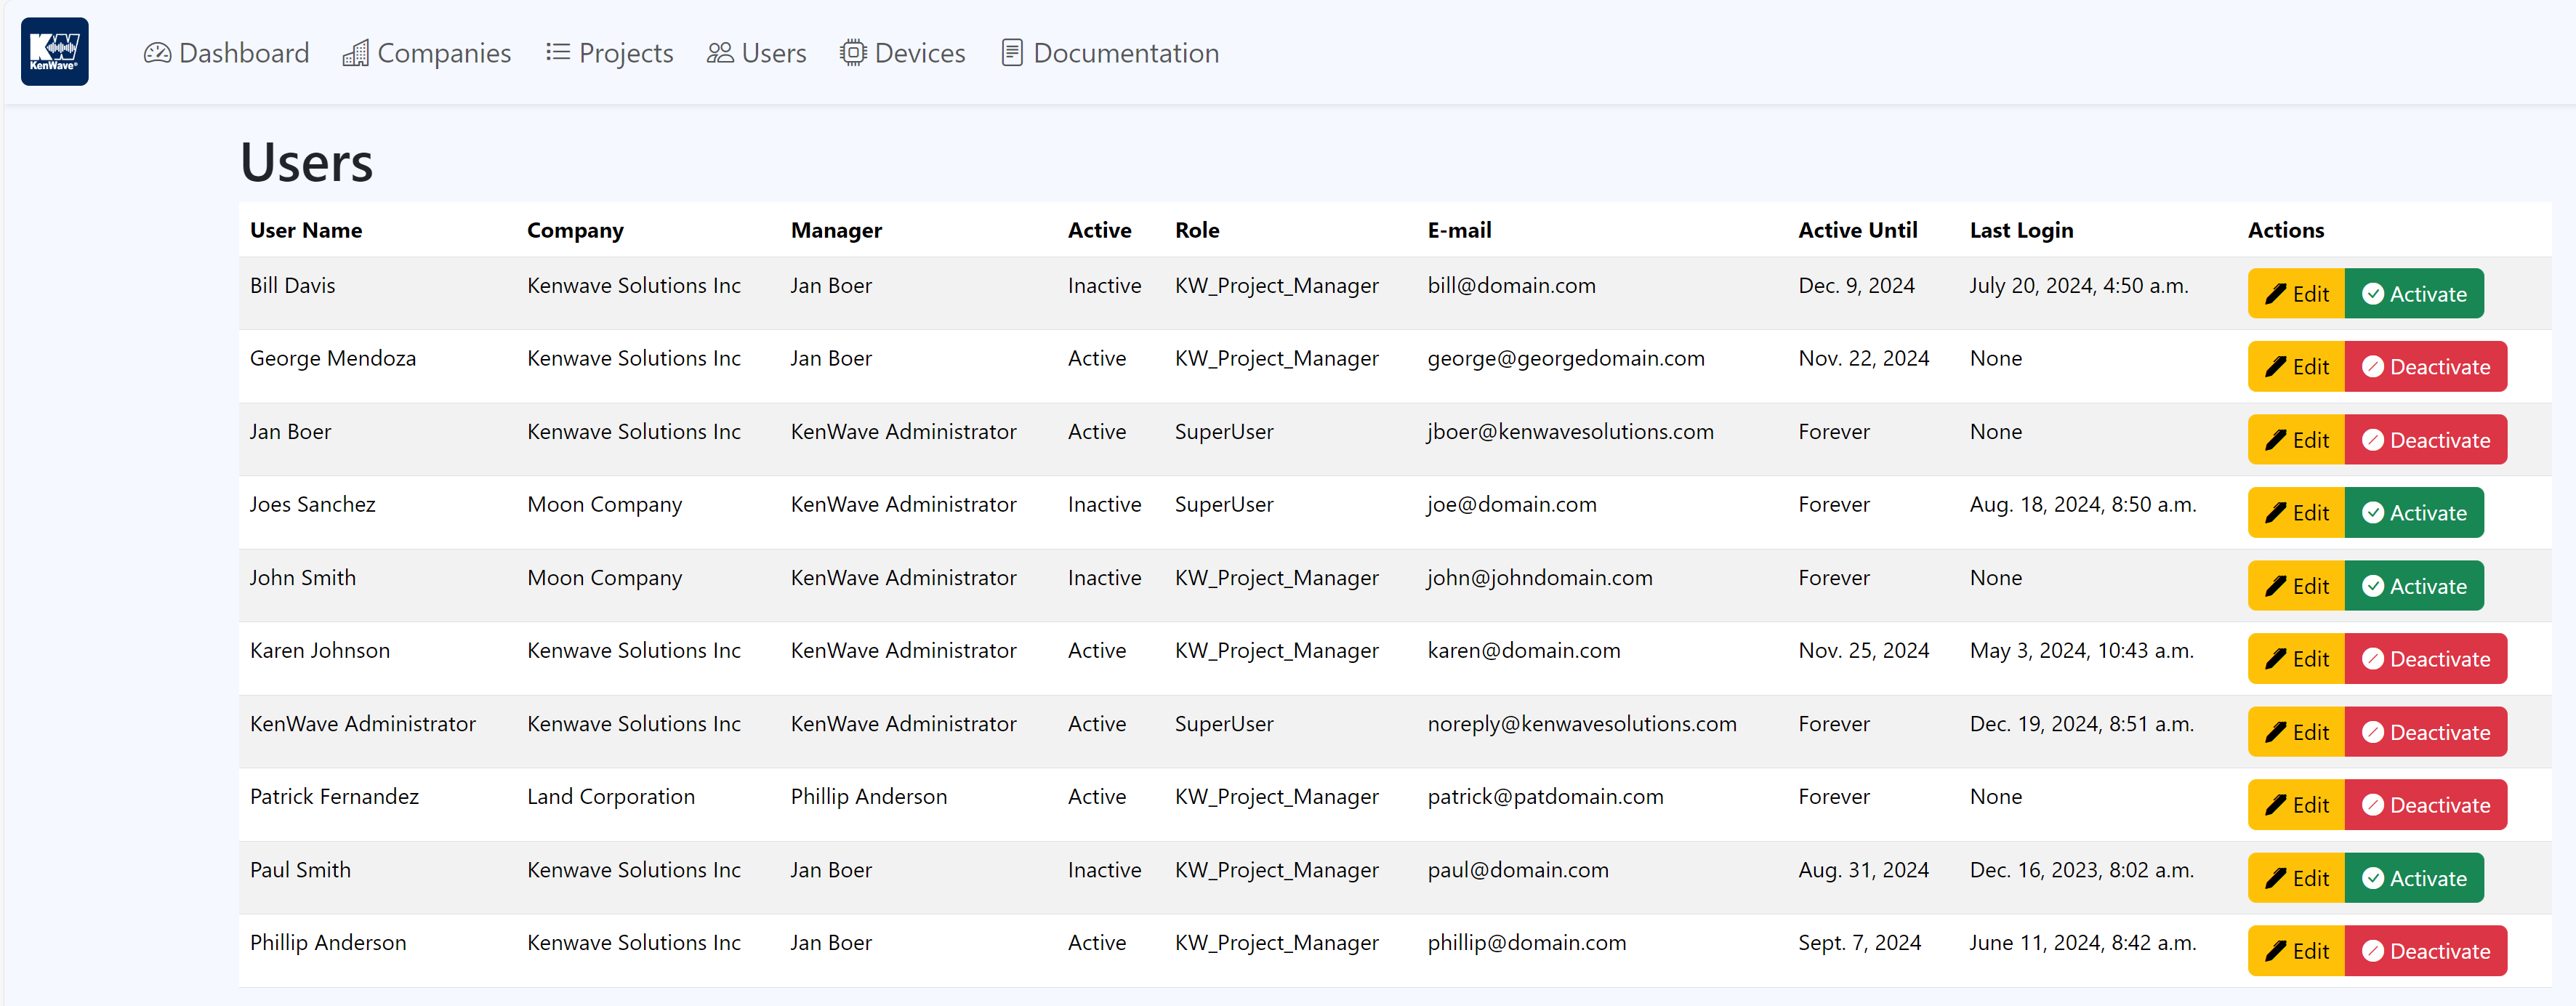Click the KenWave logo icon

point(54,51)
